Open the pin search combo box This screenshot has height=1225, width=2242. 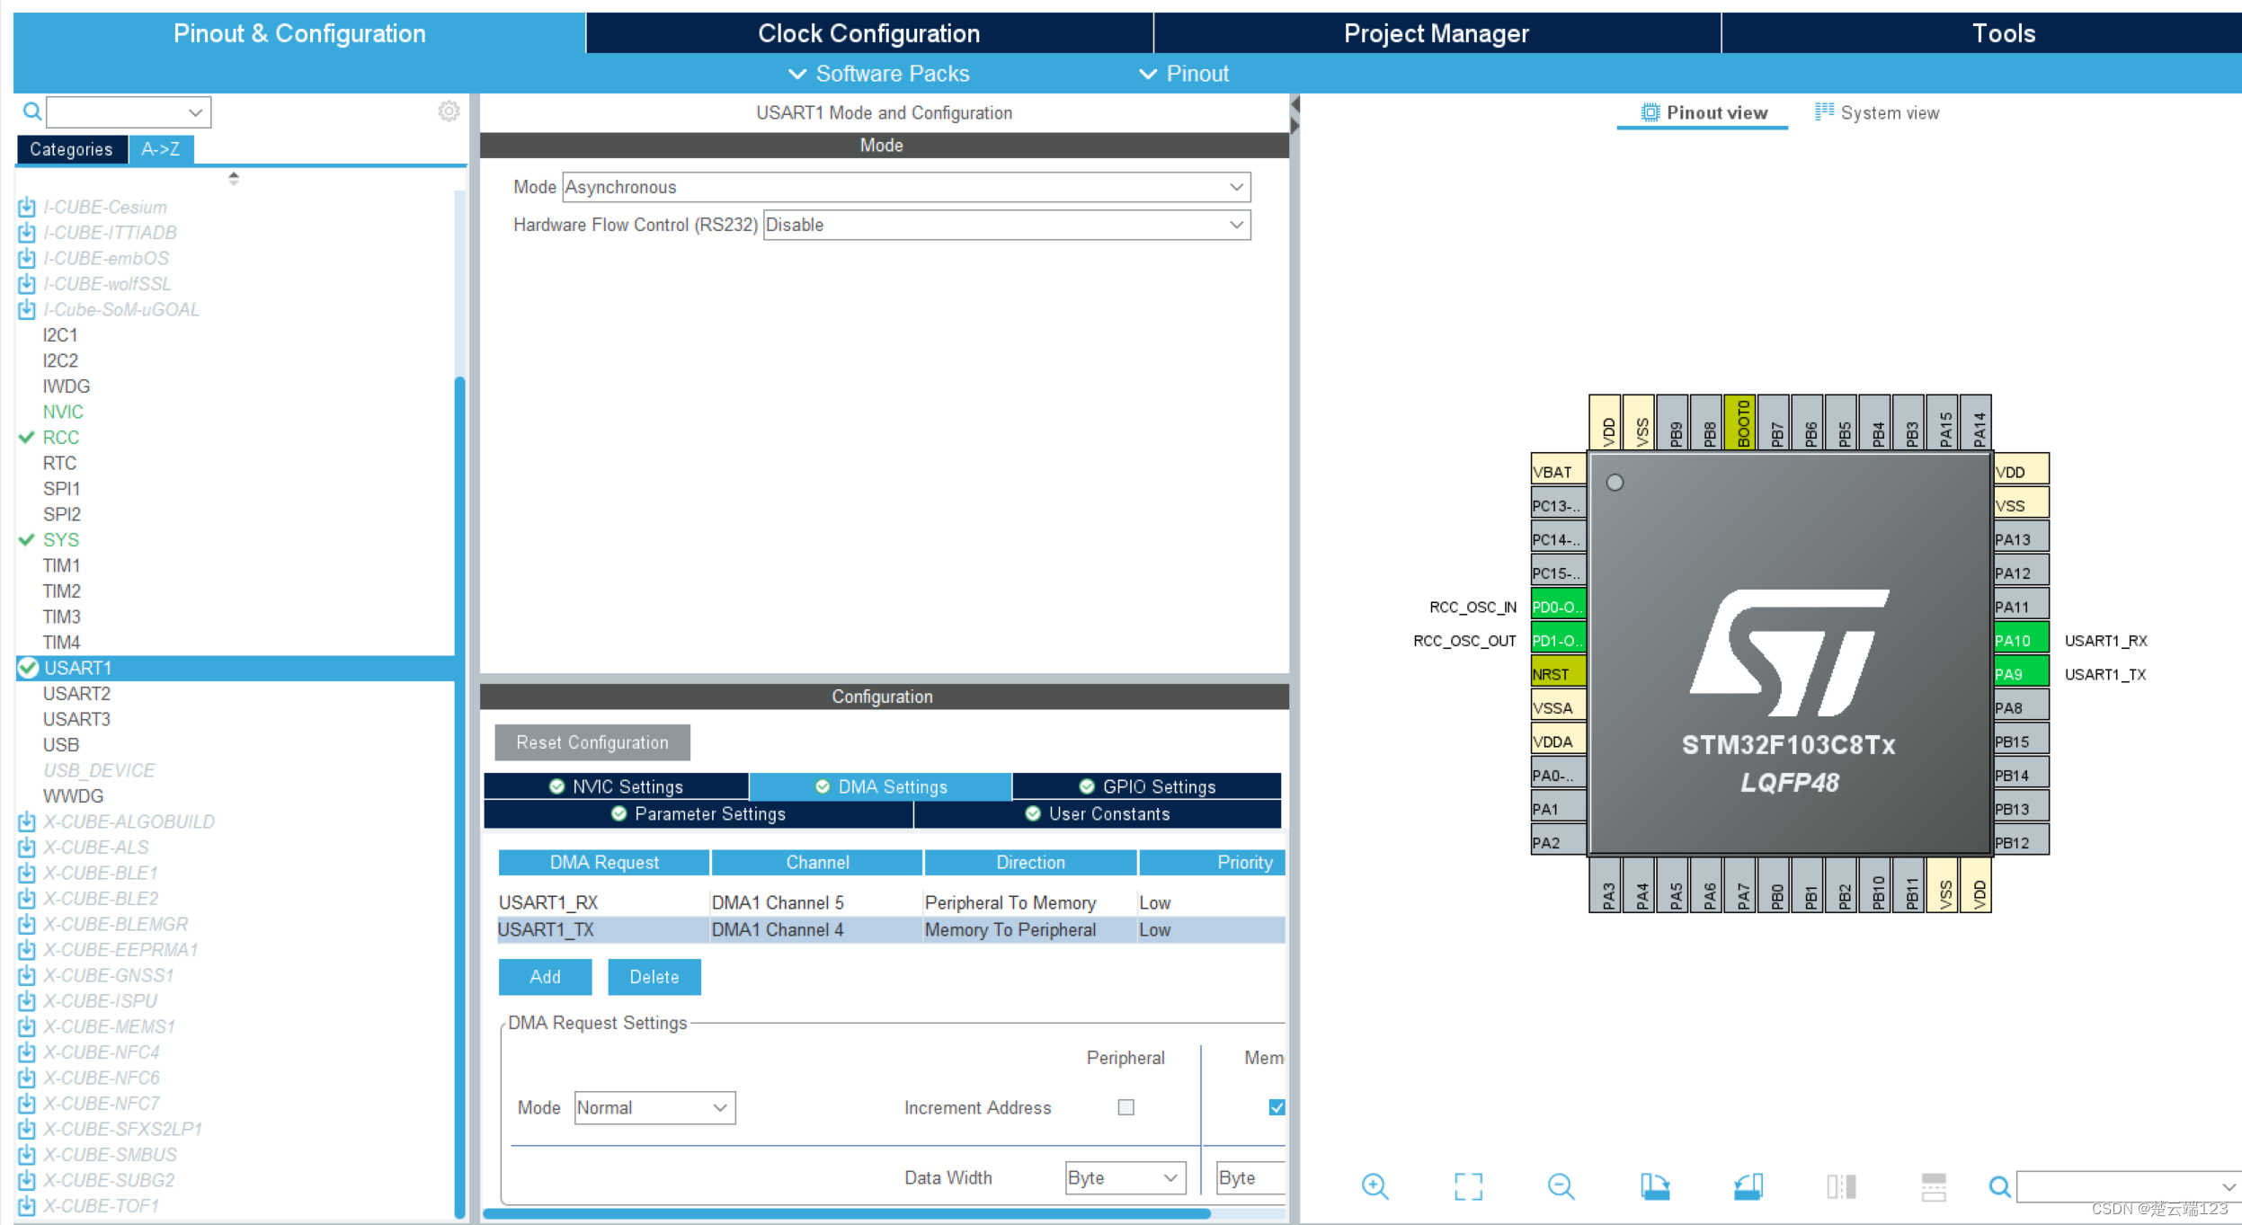(2129, 1186)
